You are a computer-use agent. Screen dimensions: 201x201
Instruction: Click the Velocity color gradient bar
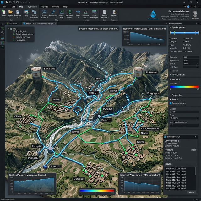click(184, 87)
